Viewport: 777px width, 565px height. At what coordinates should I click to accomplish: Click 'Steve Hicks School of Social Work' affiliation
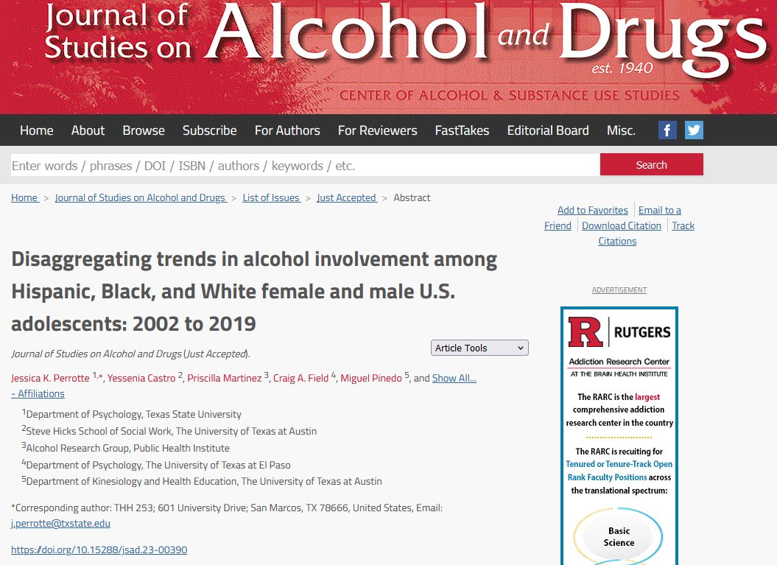pyautogui.click(x=99, y=431)
